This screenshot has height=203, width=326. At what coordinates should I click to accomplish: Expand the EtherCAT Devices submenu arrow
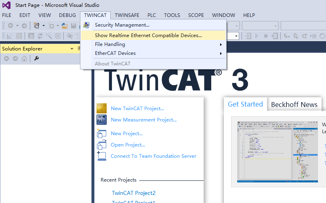[221, 53]
